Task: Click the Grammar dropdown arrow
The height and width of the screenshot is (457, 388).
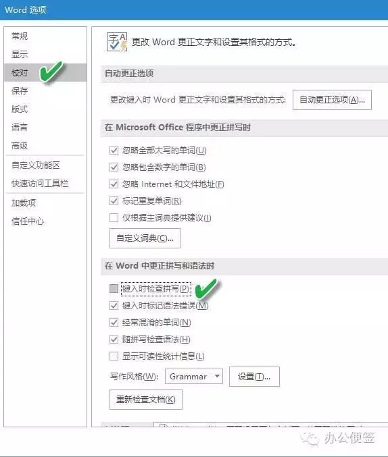Action: pyautogui.click(x=217, y=376)
